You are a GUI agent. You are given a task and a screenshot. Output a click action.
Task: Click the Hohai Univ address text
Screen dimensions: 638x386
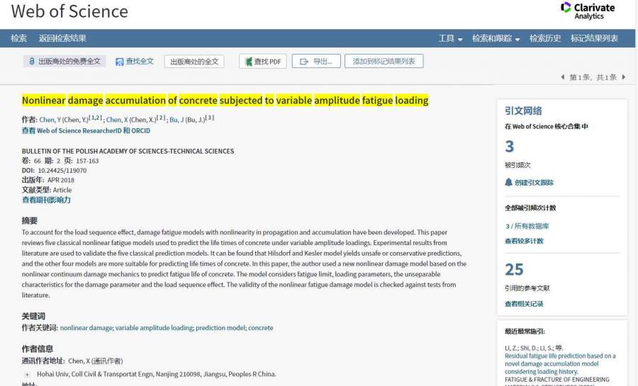point(156,374)
